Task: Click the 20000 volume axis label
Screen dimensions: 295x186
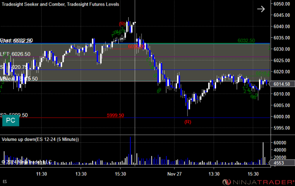Action: click(x=280, y=157)
